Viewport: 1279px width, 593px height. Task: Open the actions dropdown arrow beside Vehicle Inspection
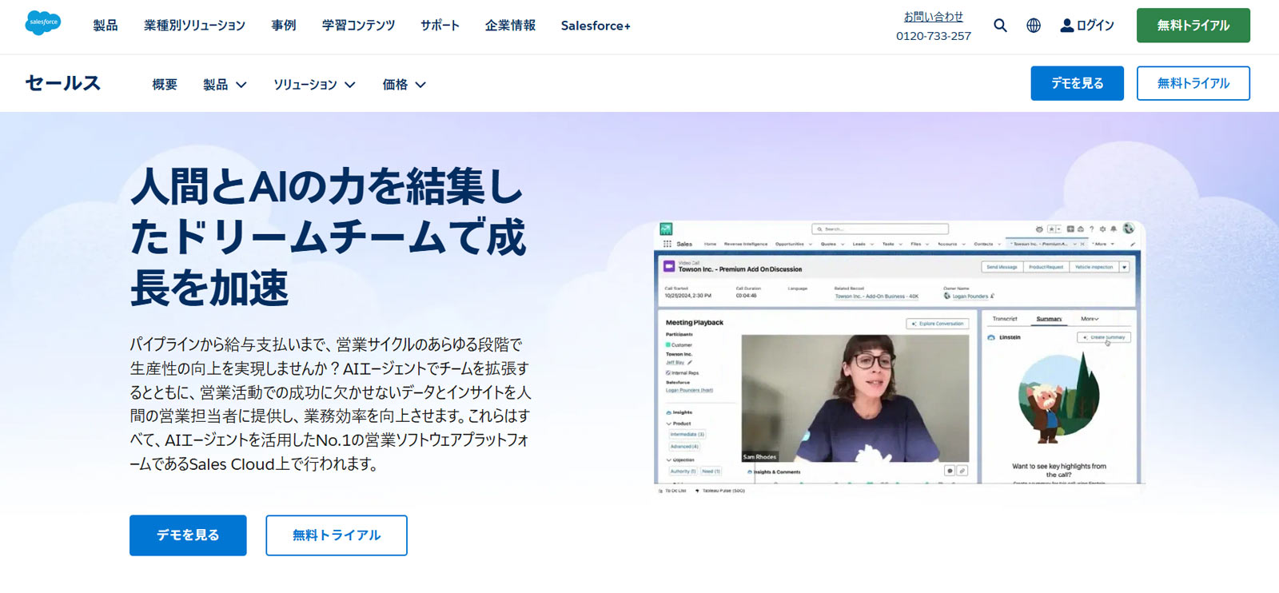[1124, 267]
